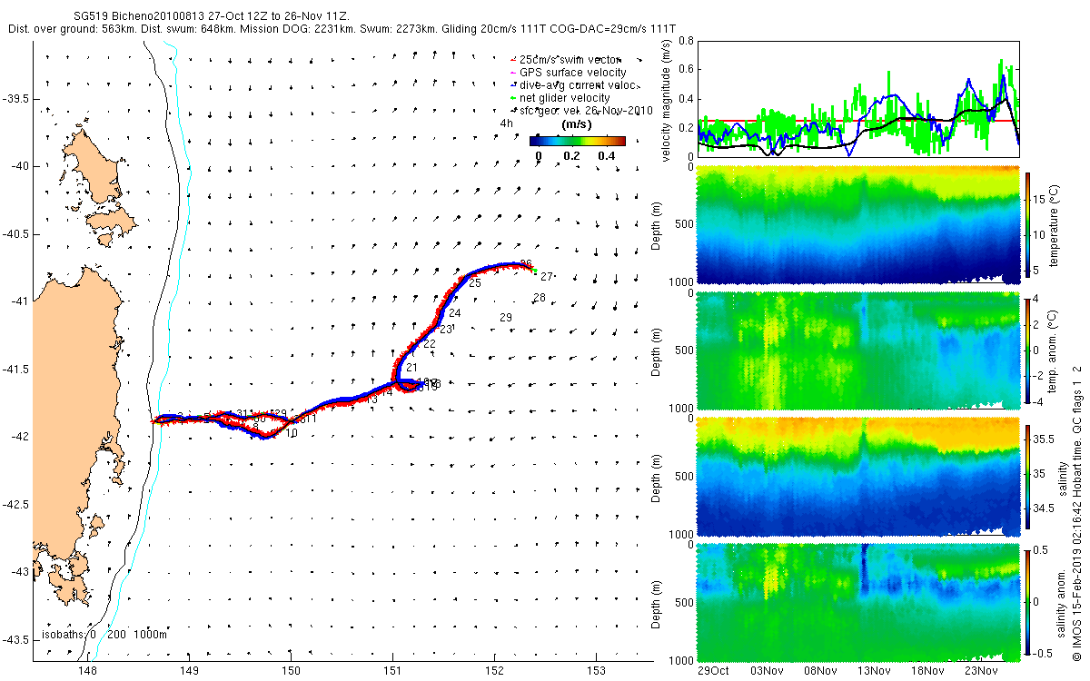This screenshot has width=1090, height=681.
Task: Click the '03Nov' date tick on the time axis
Action: click(x=768, y=671)
